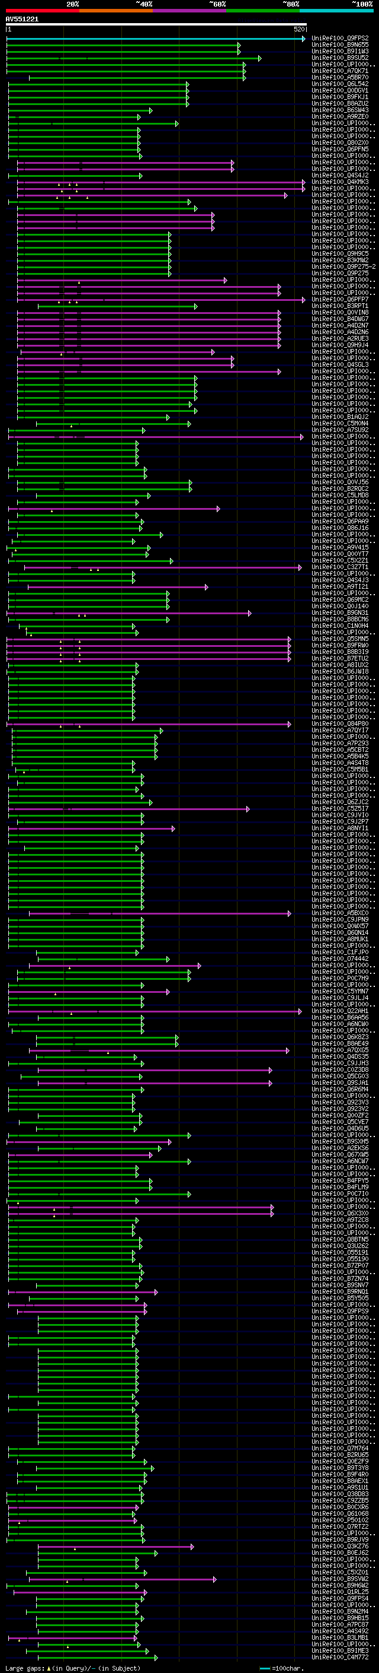Image resolution: width=379 pixels, height=1673 pixels.
Task: Click the UniRef100_C0Z3D8 label
Action: click(340, 1069)
